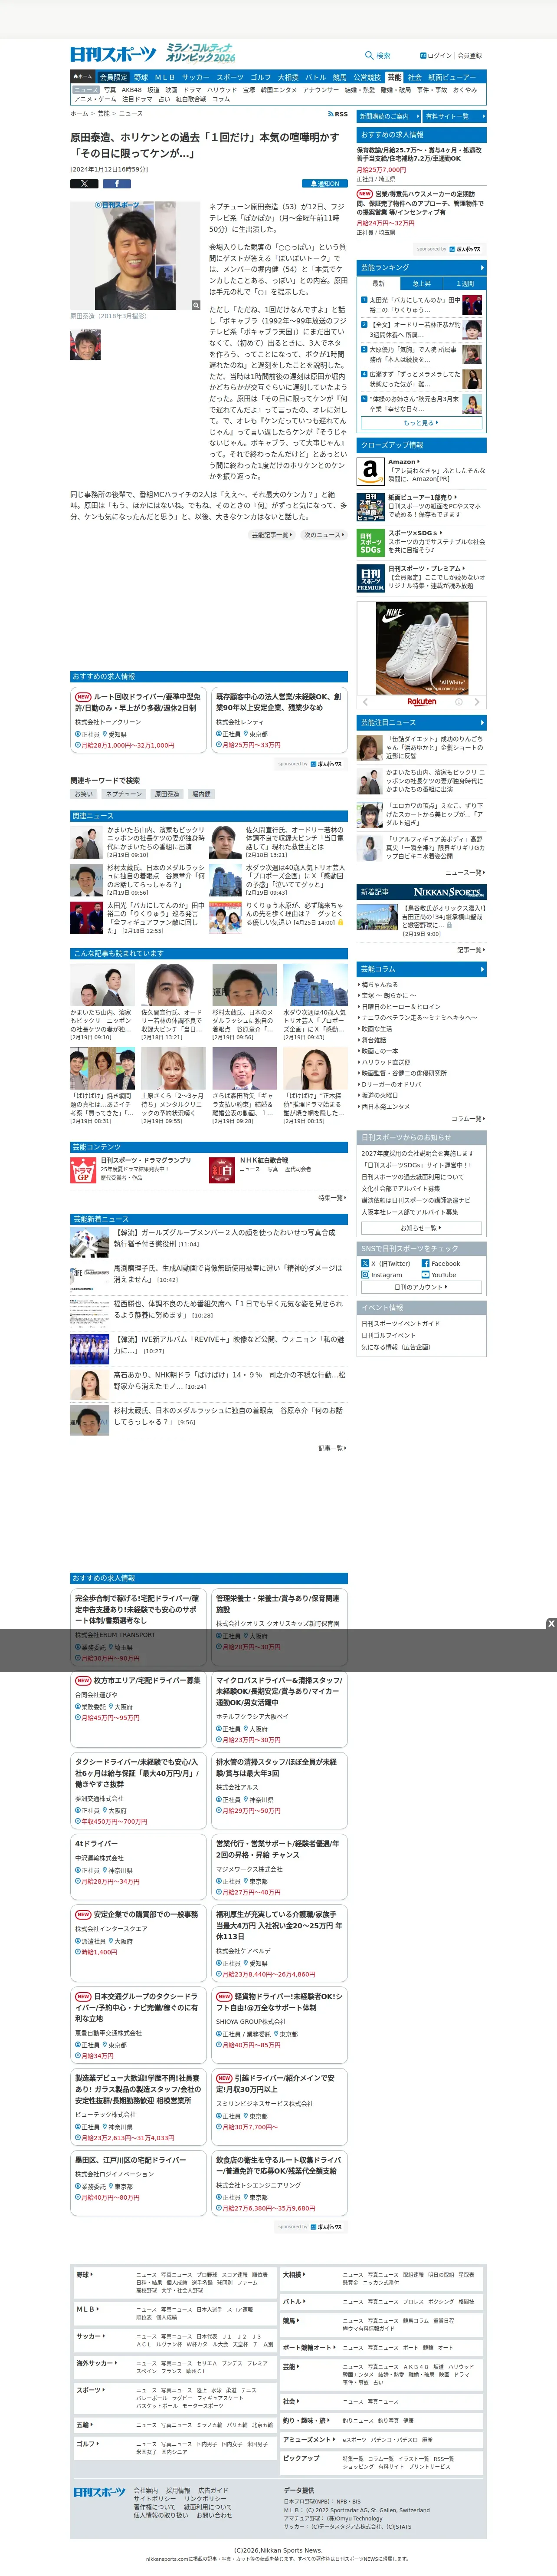Open the 韓国エンタメ sub-navigation link
This screenshot has width=557, height=2576.
pos(278,90)
